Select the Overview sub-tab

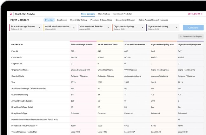point(49,20)
